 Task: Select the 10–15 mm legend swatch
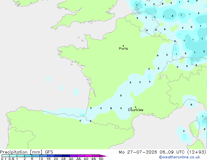[43, 156]
